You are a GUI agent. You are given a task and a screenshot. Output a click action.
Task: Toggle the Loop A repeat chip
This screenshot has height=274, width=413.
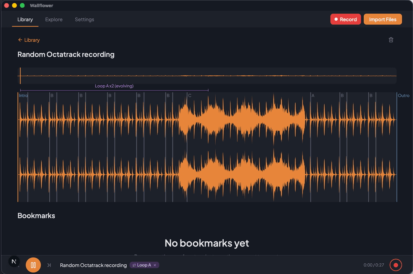coord(142,265)
